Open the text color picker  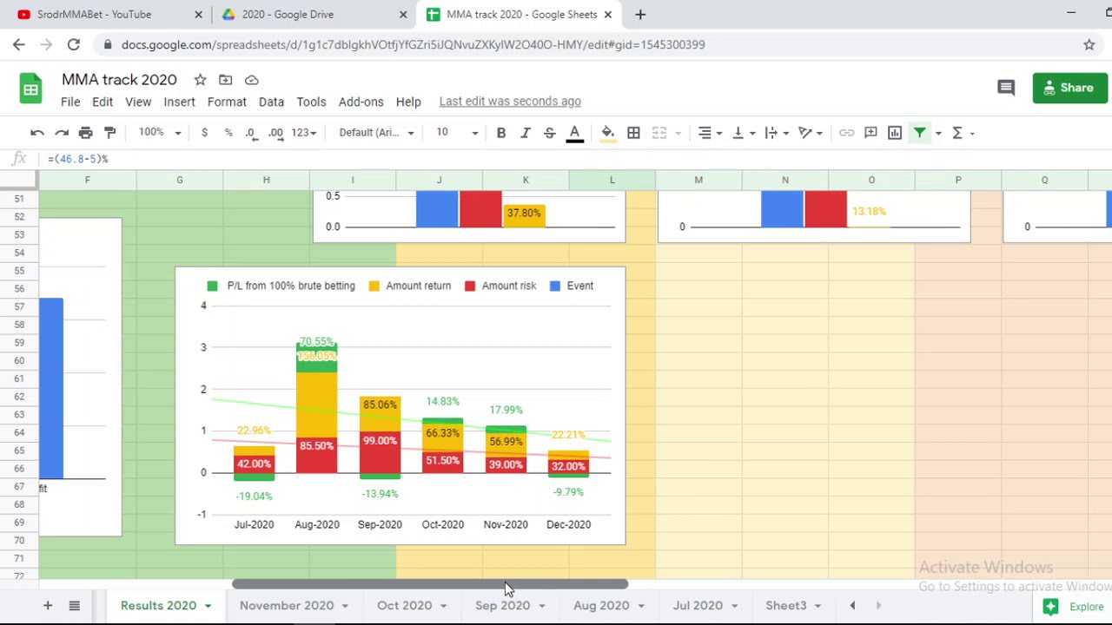[x=574, y=133]
